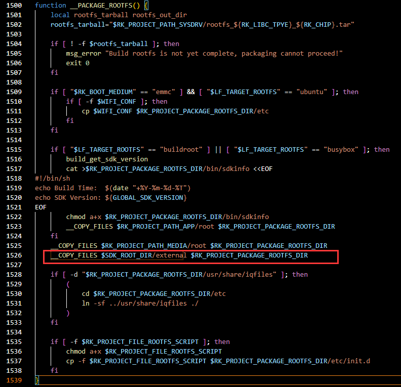401x387 pixels.
Task: Click the "busybox" string on line 1515
Action: pos(341,150)
